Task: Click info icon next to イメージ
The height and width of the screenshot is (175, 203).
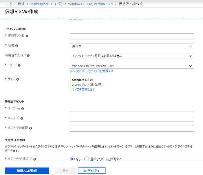Action: tap(19, 65)
